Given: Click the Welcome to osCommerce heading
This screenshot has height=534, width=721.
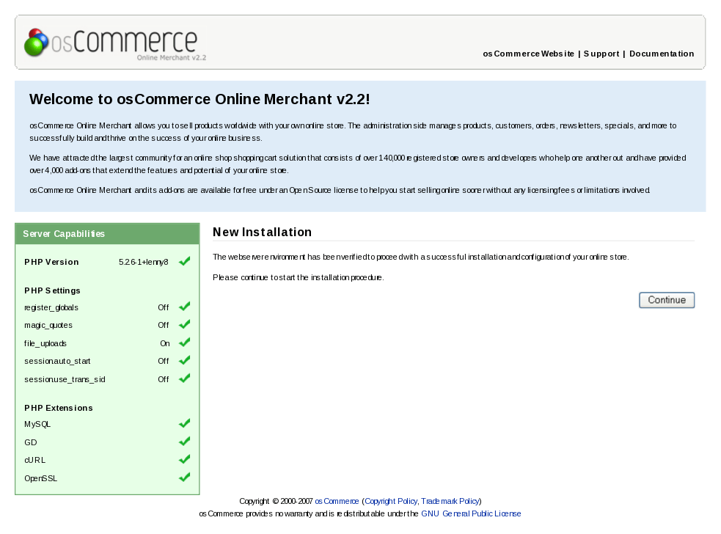Looking at the screenshot, I should [200, 99].
